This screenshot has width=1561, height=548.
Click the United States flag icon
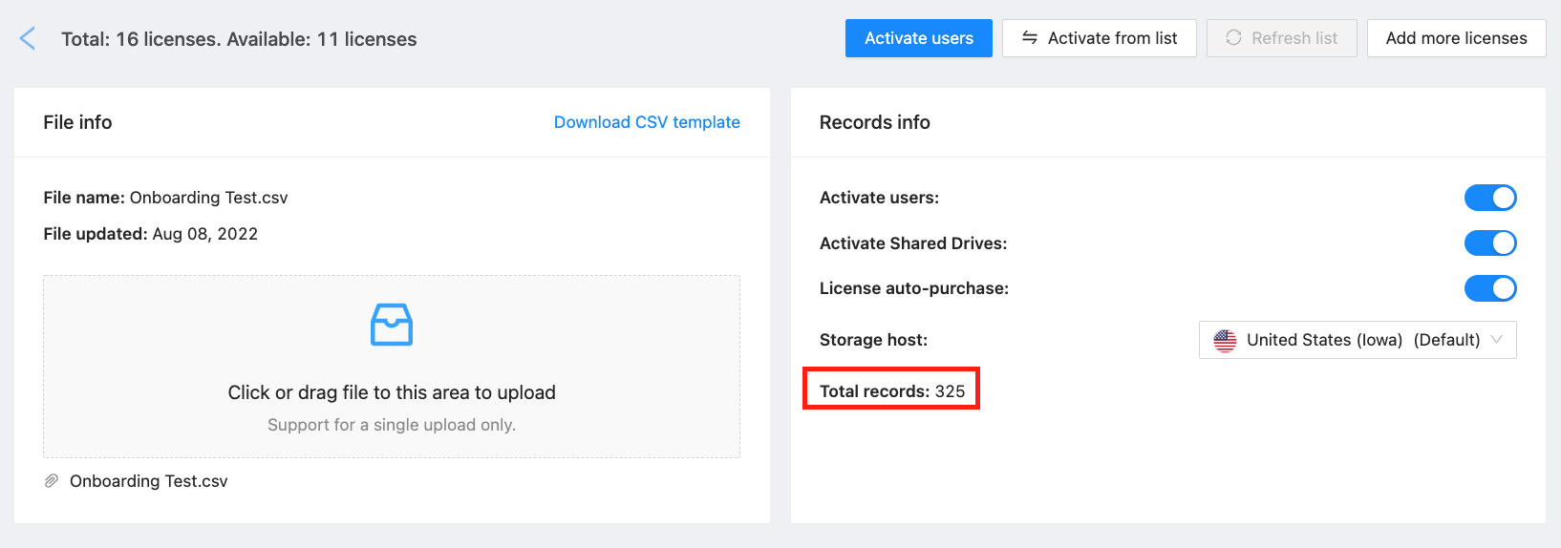(1225, 341)
